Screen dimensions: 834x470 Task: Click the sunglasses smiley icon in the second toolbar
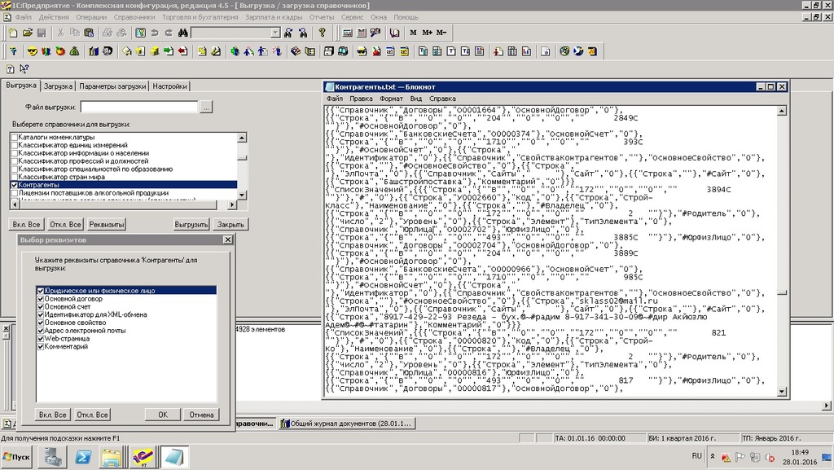pos(33,51)
